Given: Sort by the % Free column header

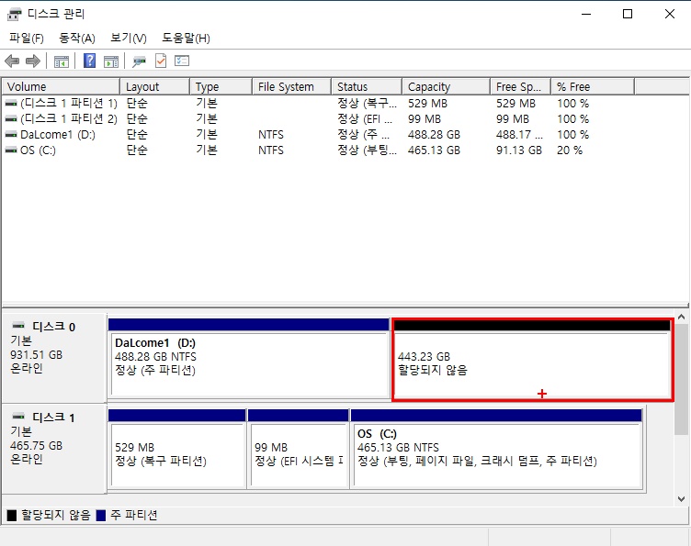Looking at the screenshot, I should [593, 86].
